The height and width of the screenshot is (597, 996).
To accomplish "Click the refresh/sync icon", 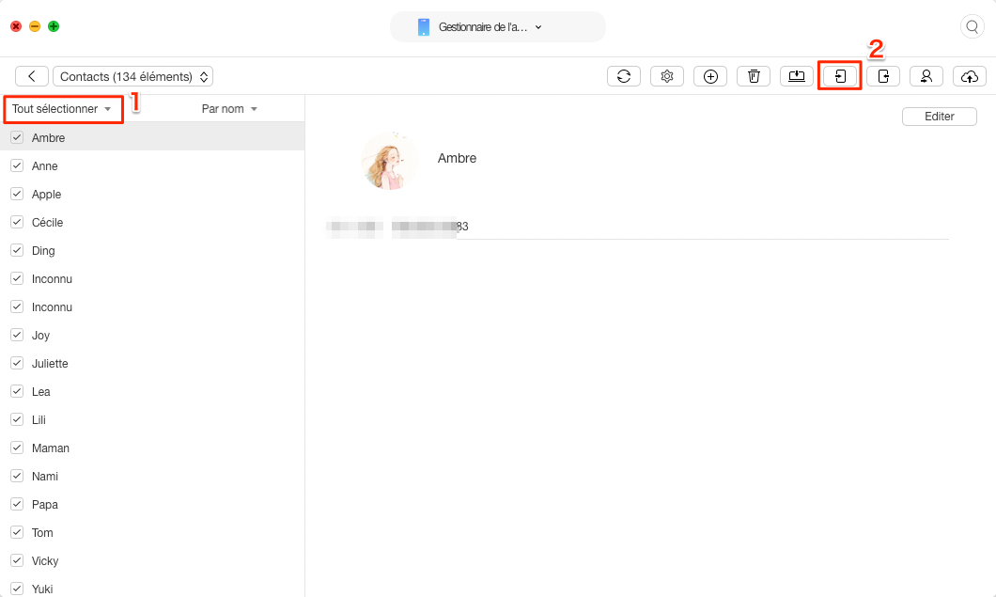I will 624,76.
